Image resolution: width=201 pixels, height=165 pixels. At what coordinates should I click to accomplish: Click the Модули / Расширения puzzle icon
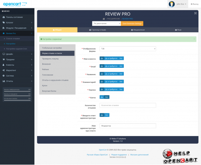click(4, 28)
